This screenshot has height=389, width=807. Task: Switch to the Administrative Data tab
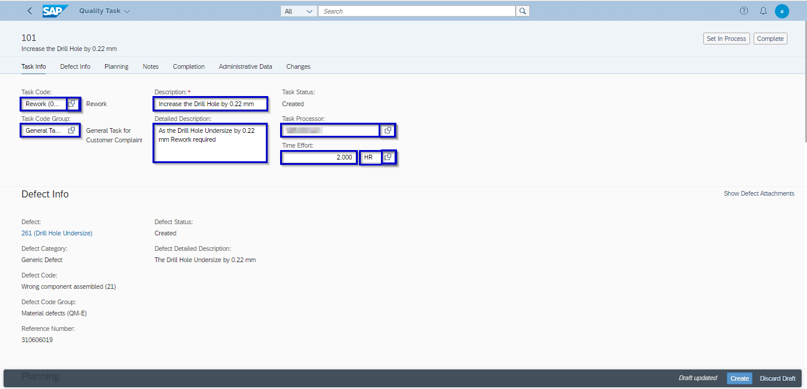click(245, 66)
